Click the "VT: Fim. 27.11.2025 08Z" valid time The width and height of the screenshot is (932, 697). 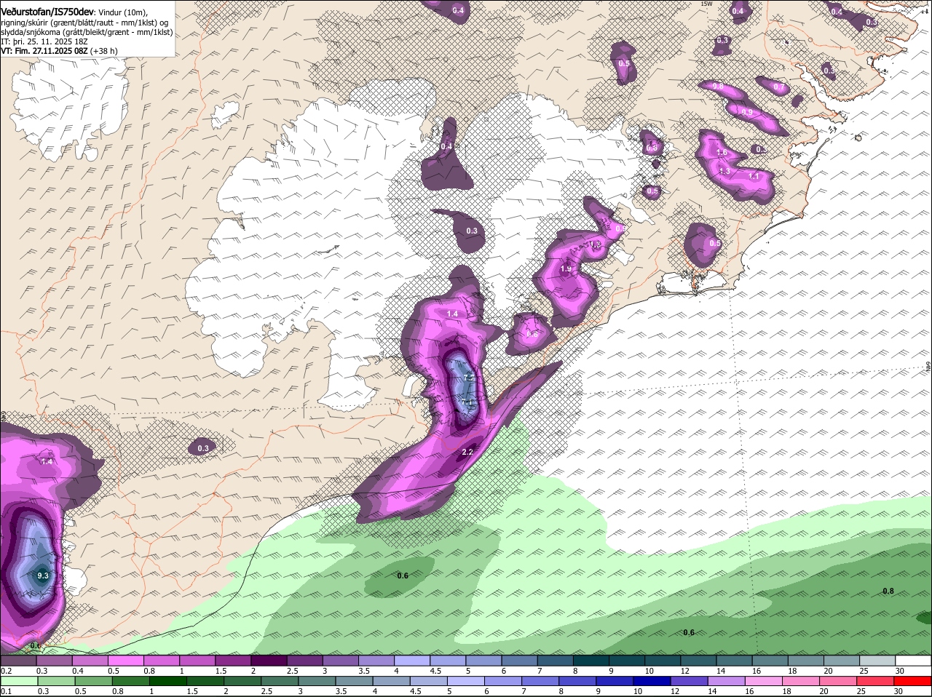pos(44,51)
